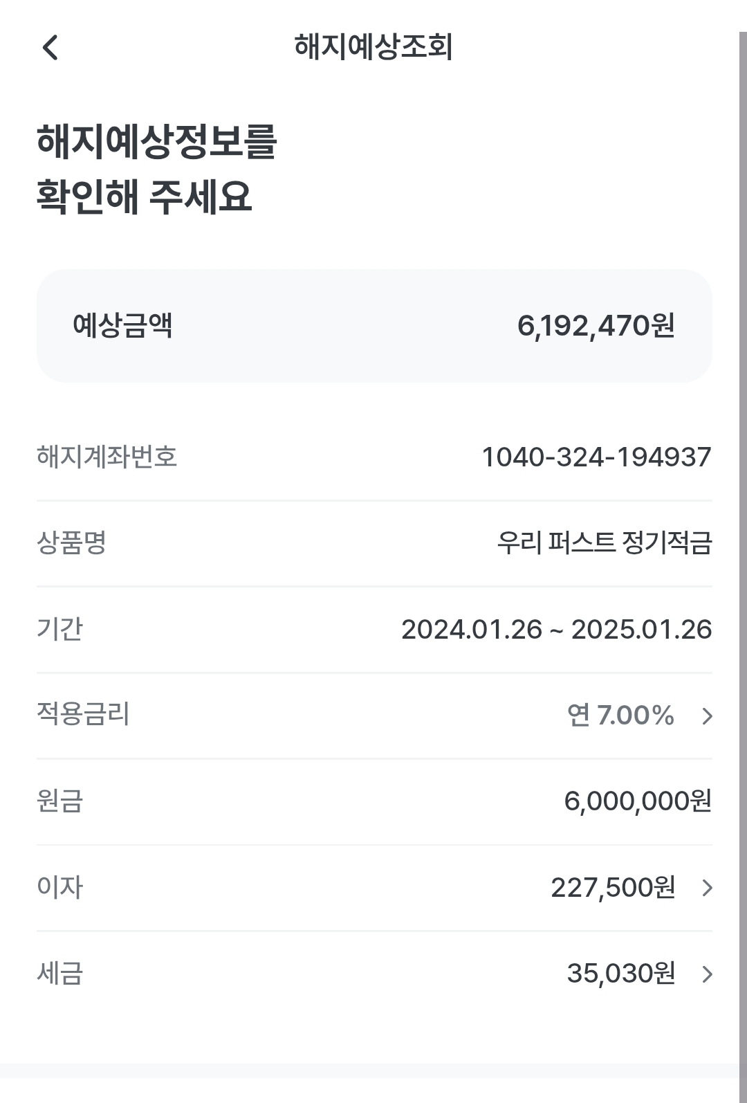Expand the interest rate details chevron

point(707,715)
